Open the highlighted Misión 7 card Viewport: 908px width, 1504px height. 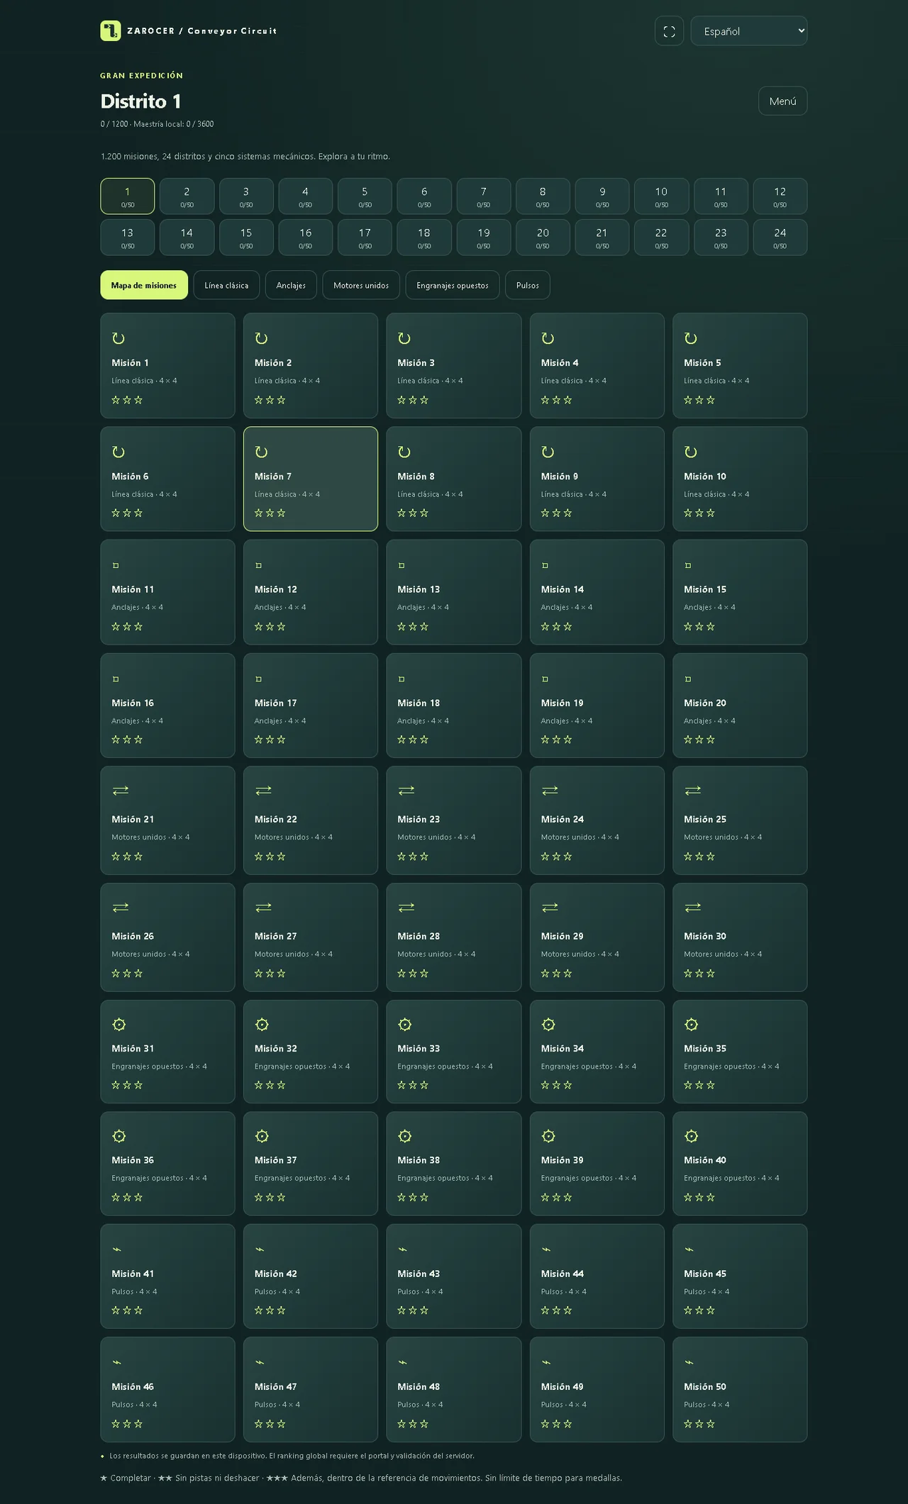click(x=311, y=479)
